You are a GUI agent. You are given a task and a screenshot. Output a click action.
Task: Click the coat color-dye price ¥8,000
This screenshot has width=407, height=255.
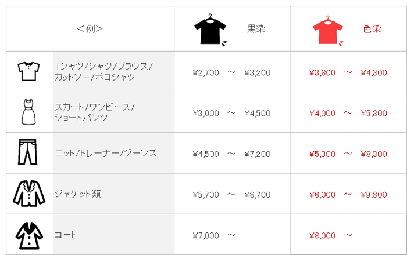coord(323,235)
